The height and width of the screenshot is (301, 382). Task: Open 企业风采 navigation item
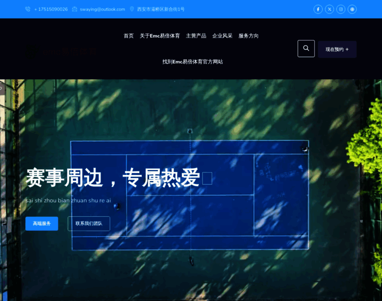coord(222,36)
